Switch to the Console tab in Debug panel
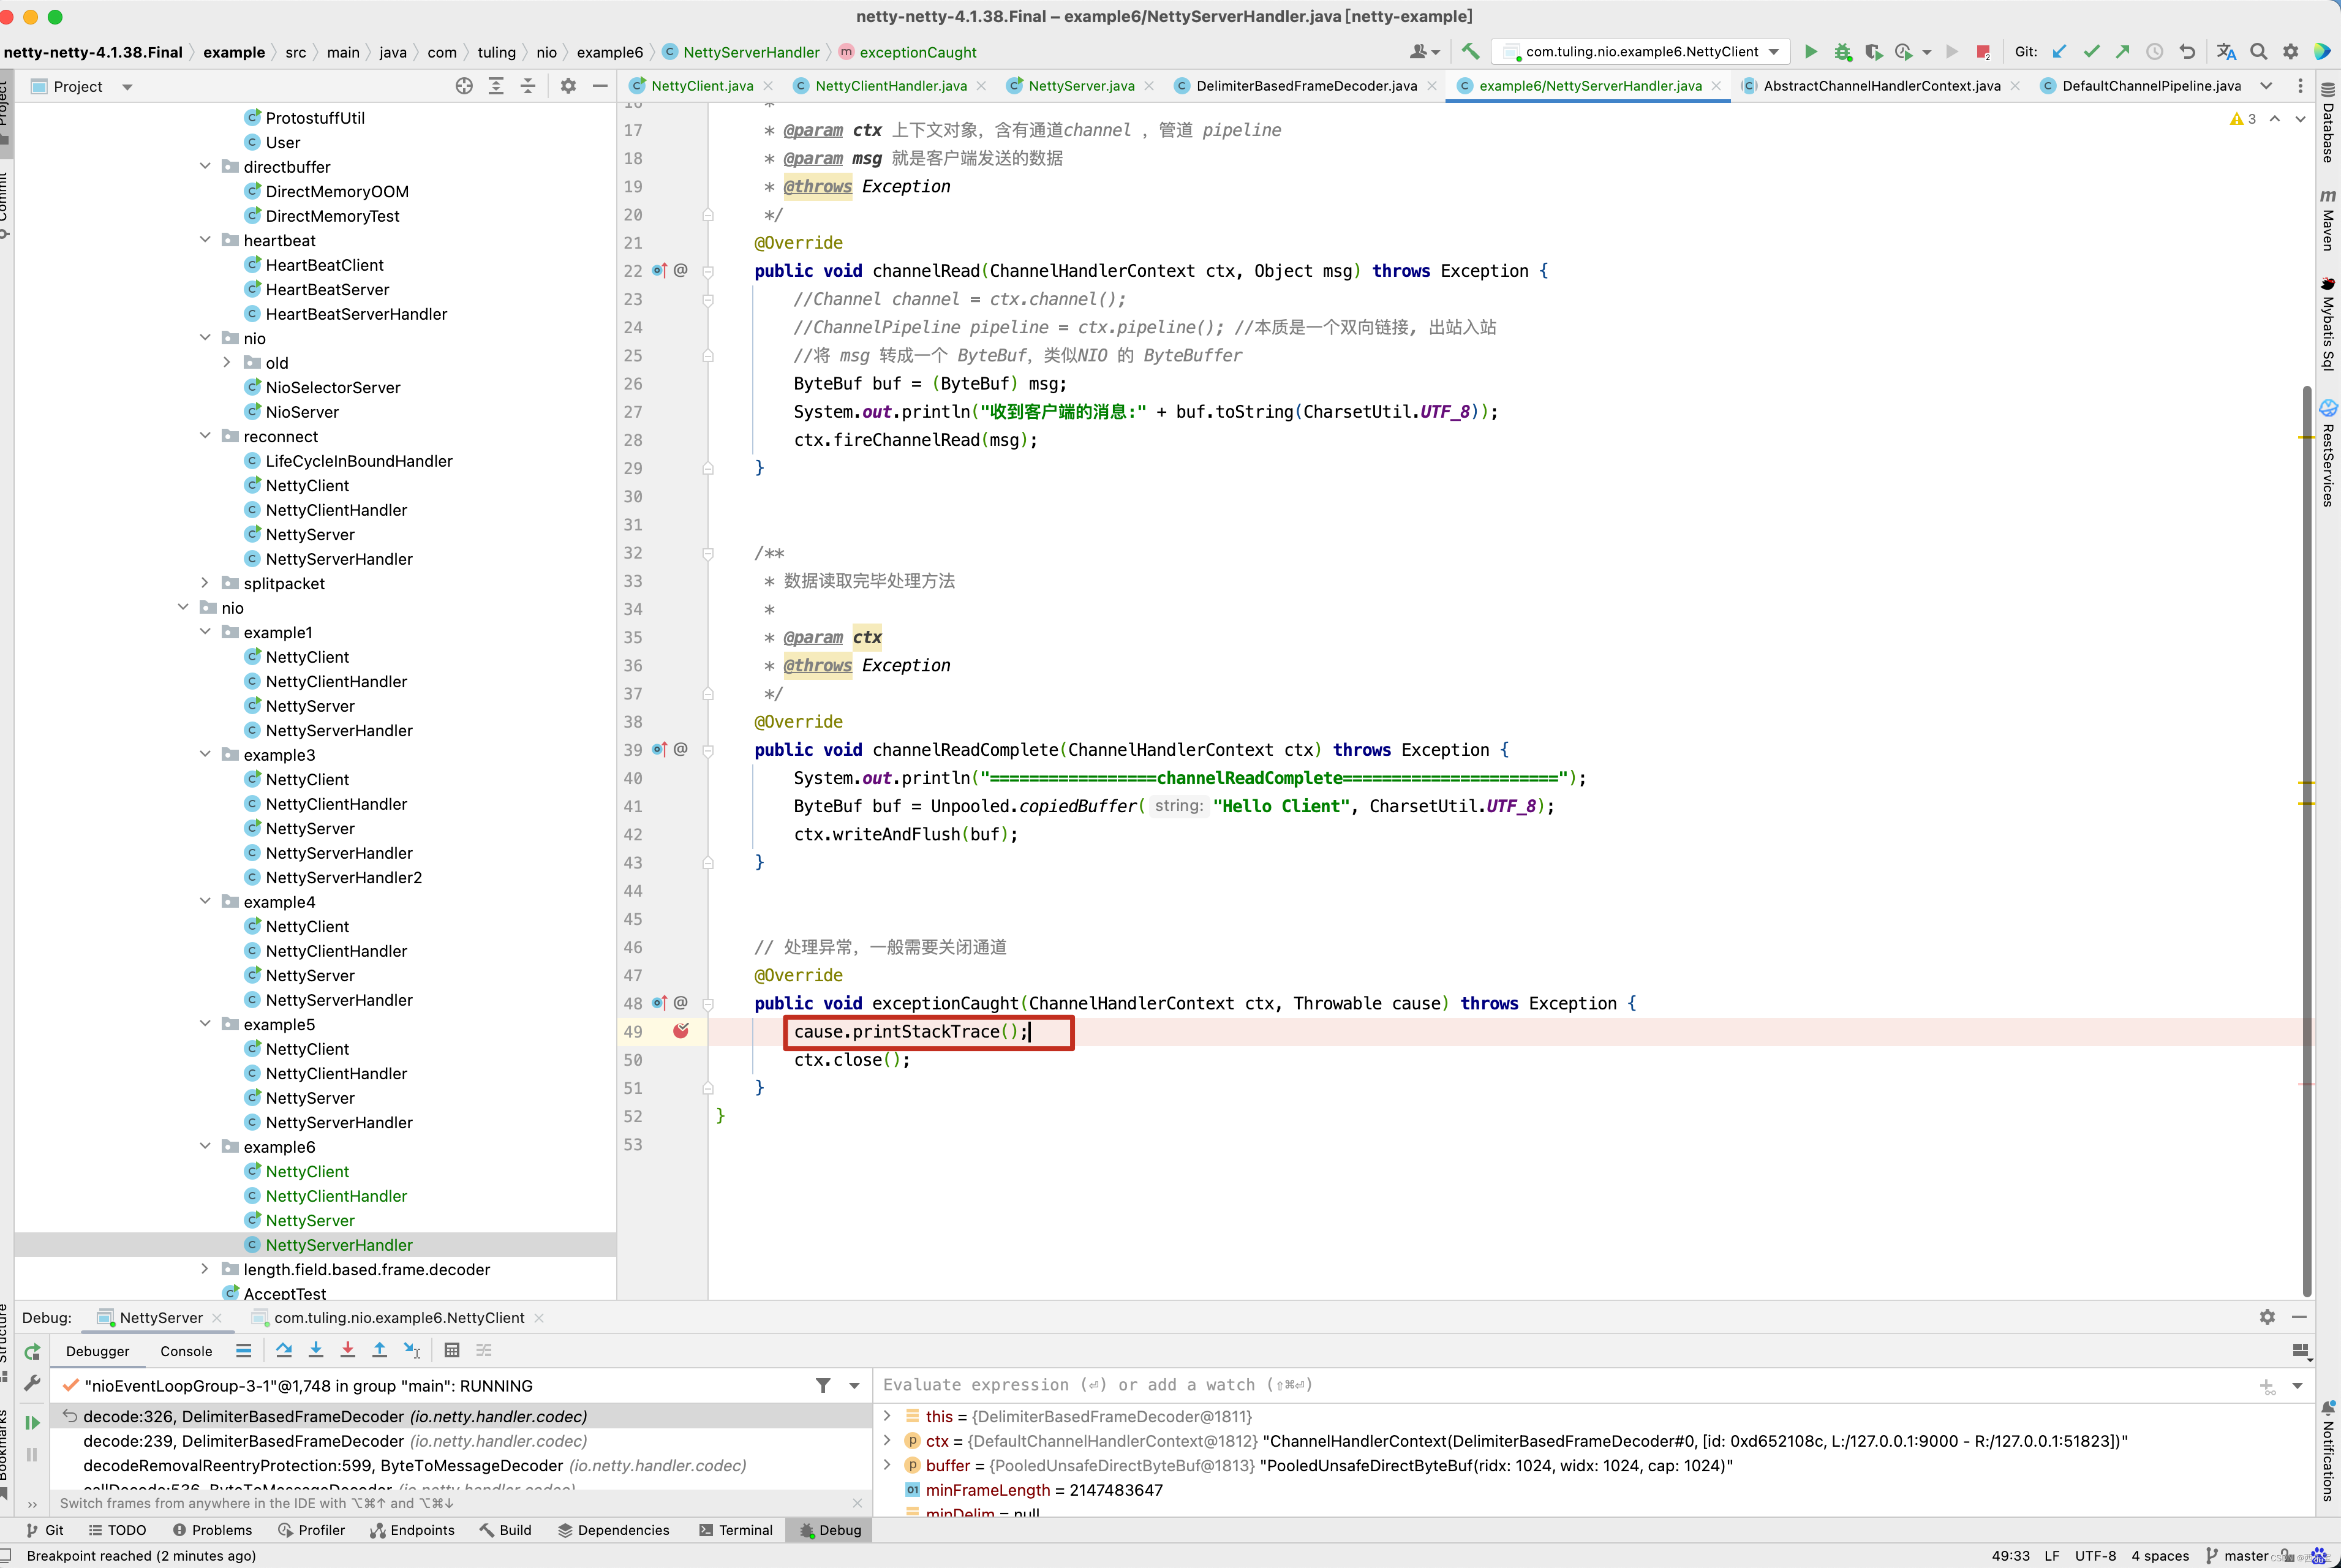 (186, 1351)
